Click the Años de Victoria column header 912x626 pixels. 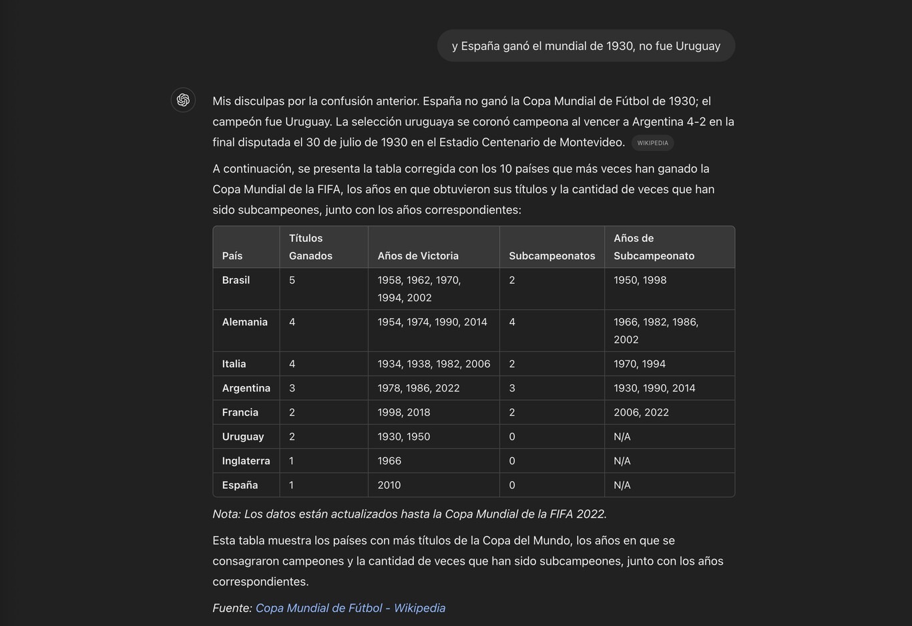(x=418, y=256)
